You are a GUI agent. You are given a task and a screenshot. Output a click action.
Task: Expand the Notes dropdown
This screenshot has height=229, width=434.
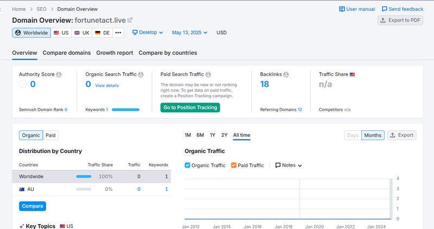pos(289,166)
